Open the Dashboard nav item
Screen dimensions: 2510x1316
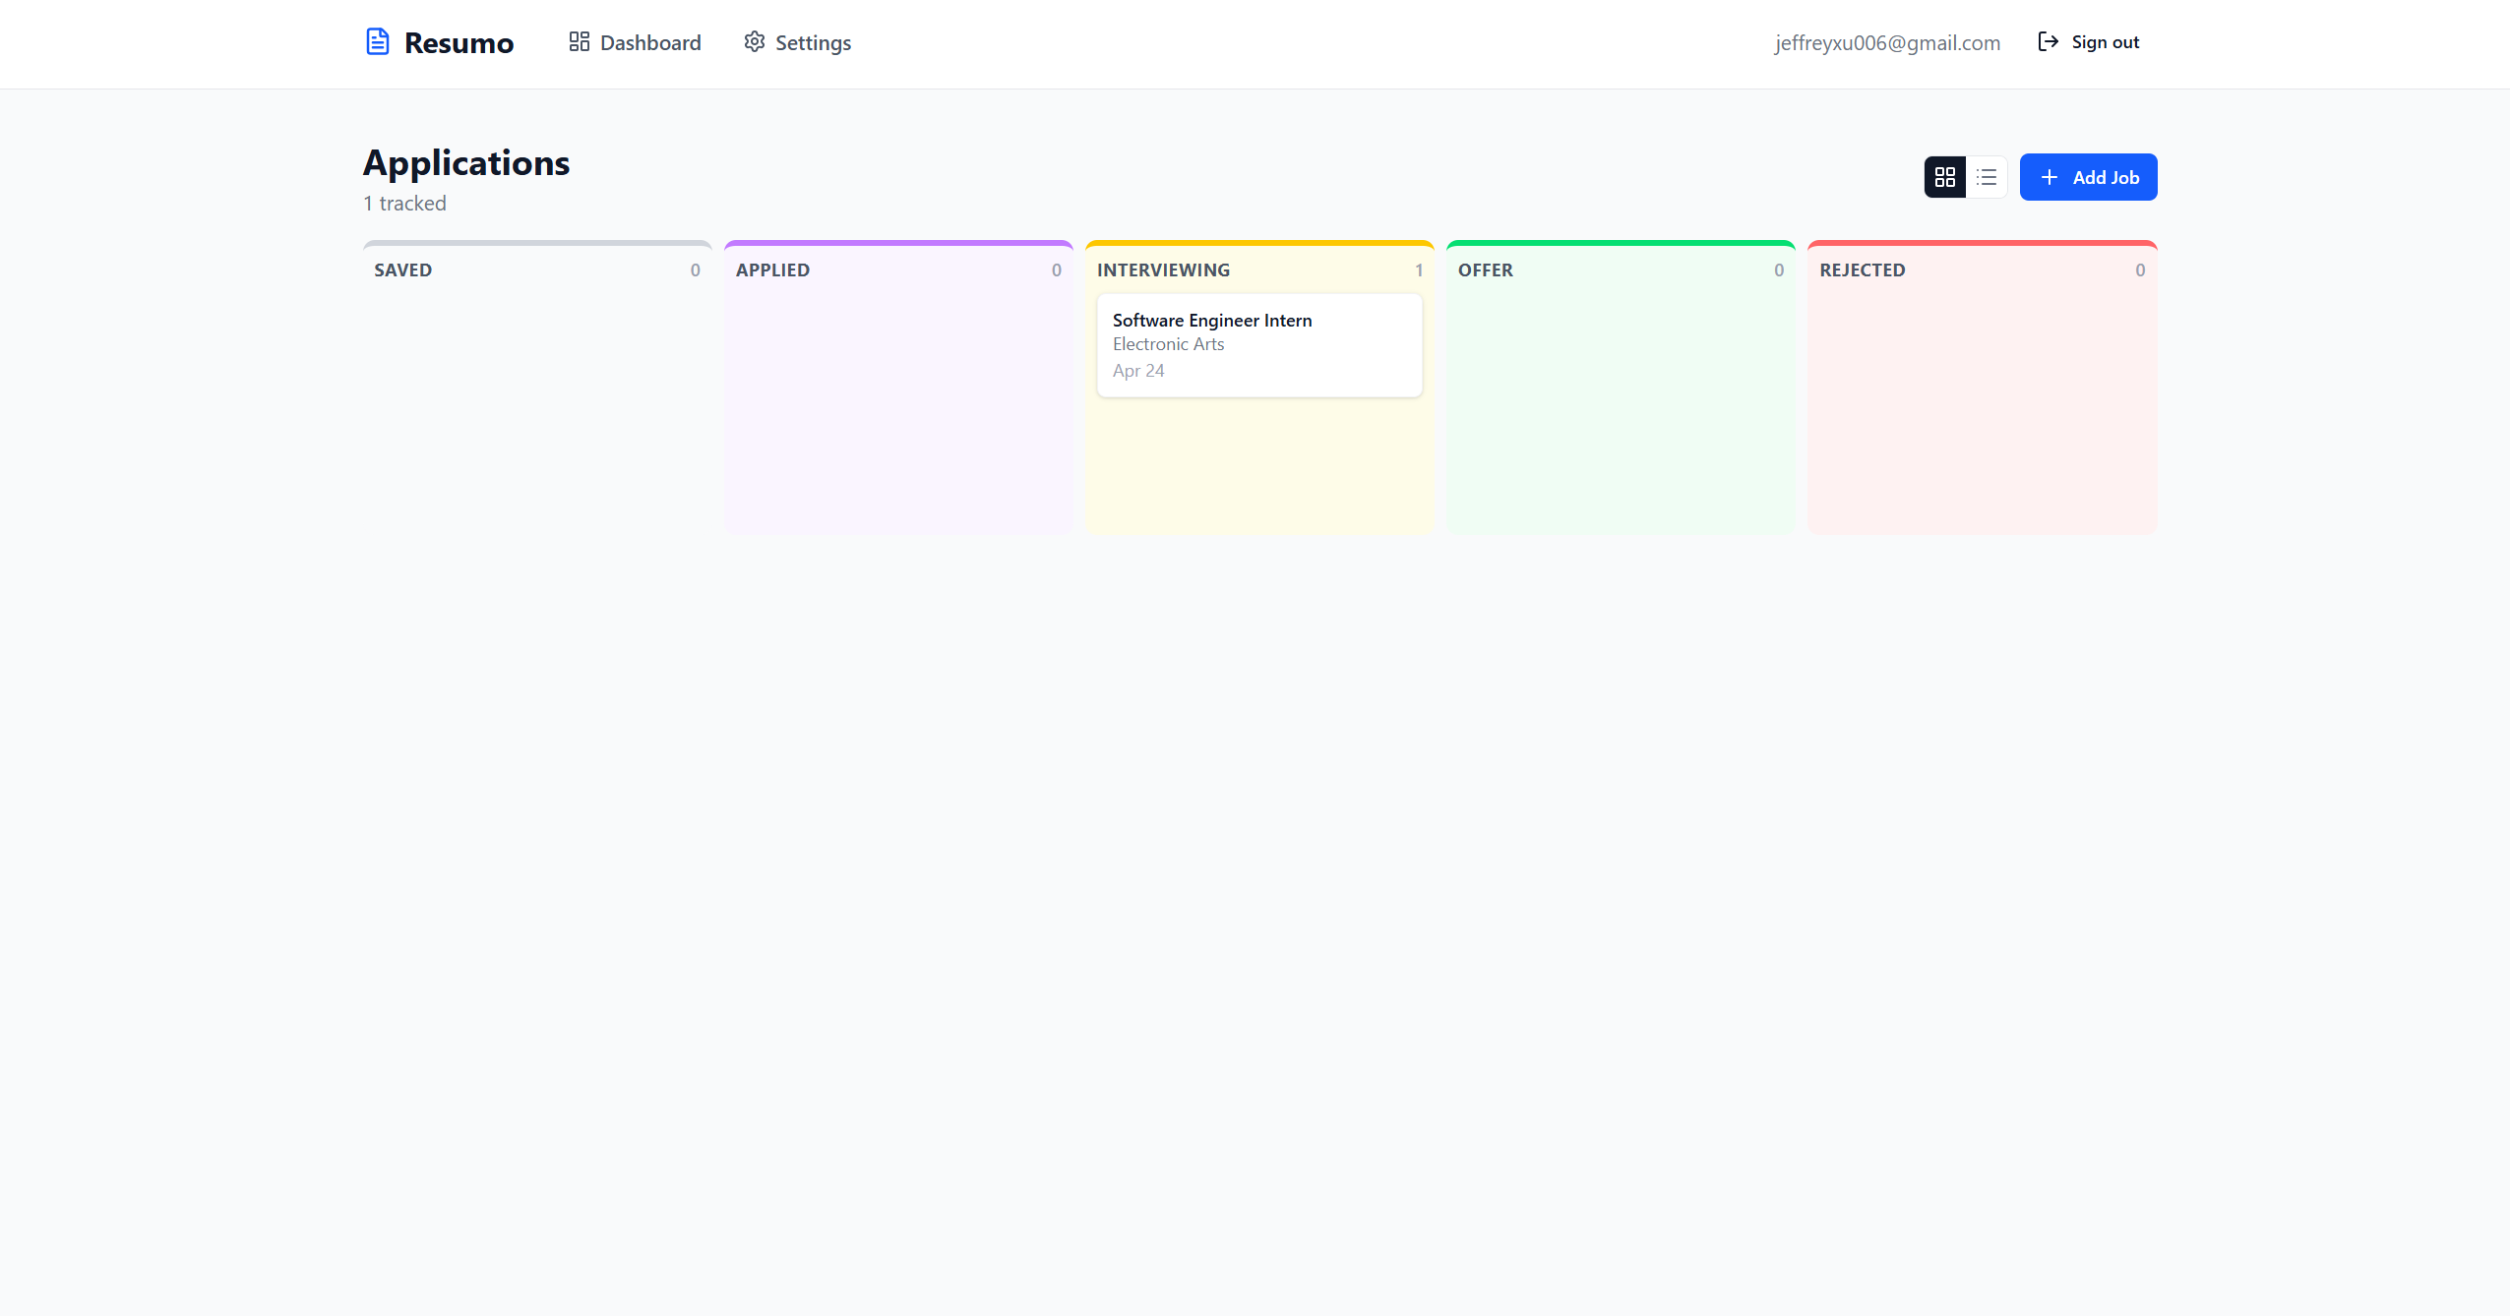(636, 43)
